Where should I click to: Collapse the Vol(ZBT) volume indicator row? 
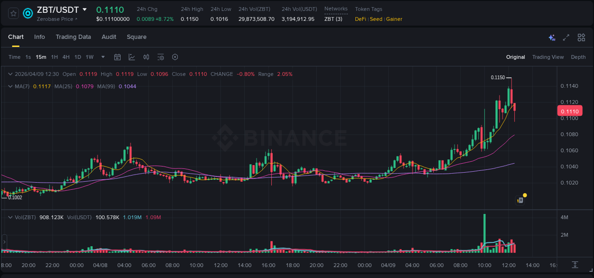[10, 216]
